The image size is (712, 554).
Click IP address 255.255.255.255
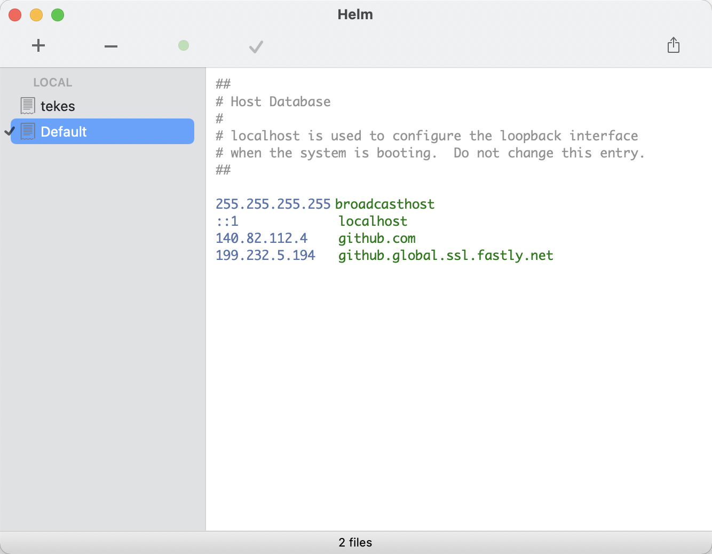273,204
